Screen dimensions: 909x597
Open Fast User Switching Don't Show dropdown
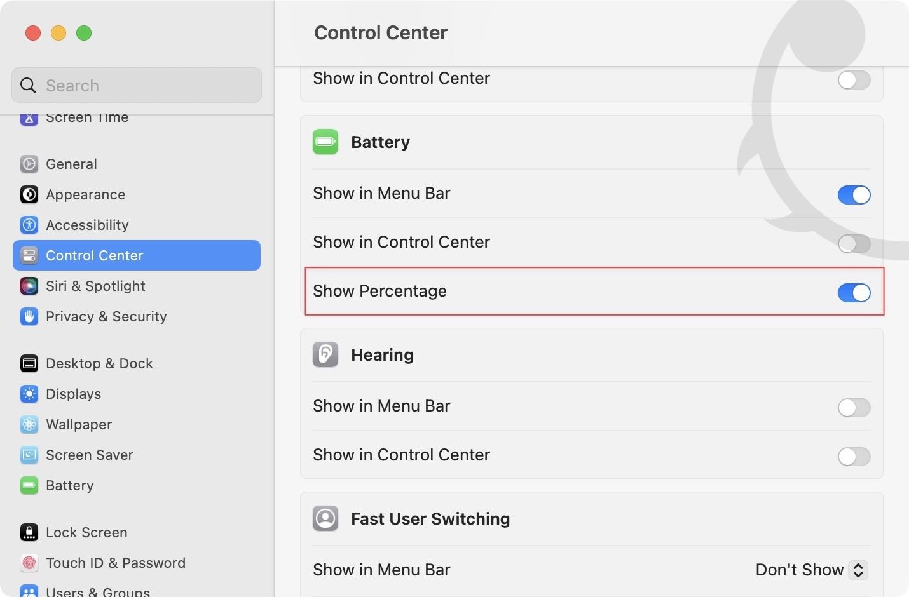[810, 570]
